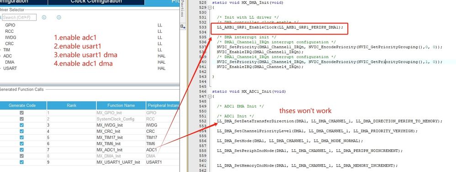Select the ADC group in Driver Selector
This screenshot has width=456, height=172.
[x=8, y=56]
